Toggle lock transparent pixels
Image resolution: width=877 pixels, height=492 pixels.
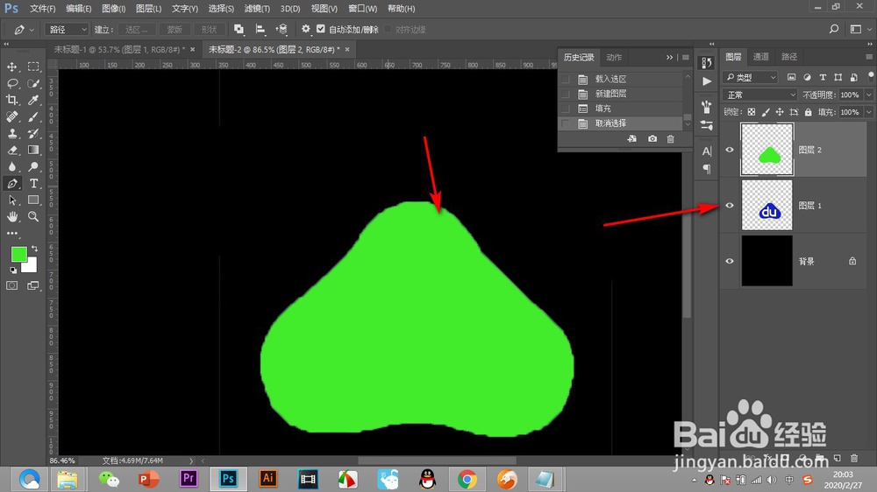click(x=752, y=112)
